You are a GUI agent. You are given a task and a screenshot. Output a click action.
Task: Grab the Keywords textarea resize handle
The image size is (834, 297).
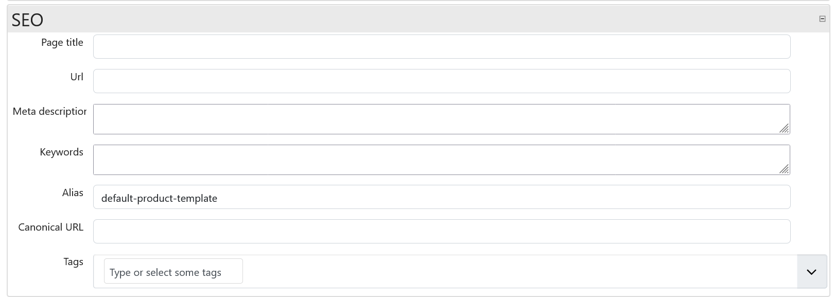click(x=784, y=169)
